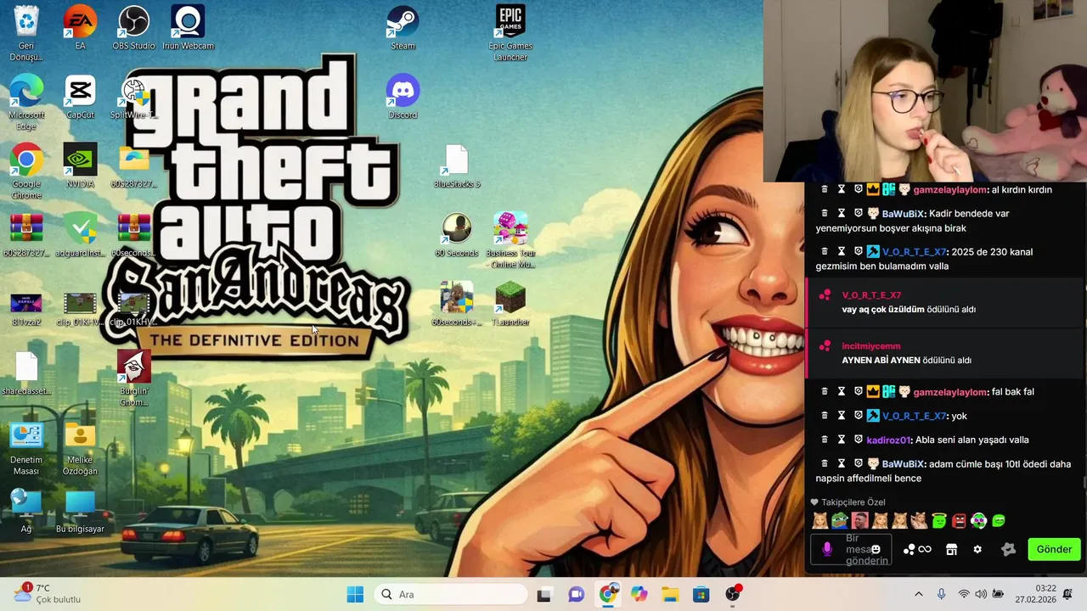Viewport: 1087px width, 611px height.
Task: Select the Melike Özdoğan user folder
Action: click(80, 448)
